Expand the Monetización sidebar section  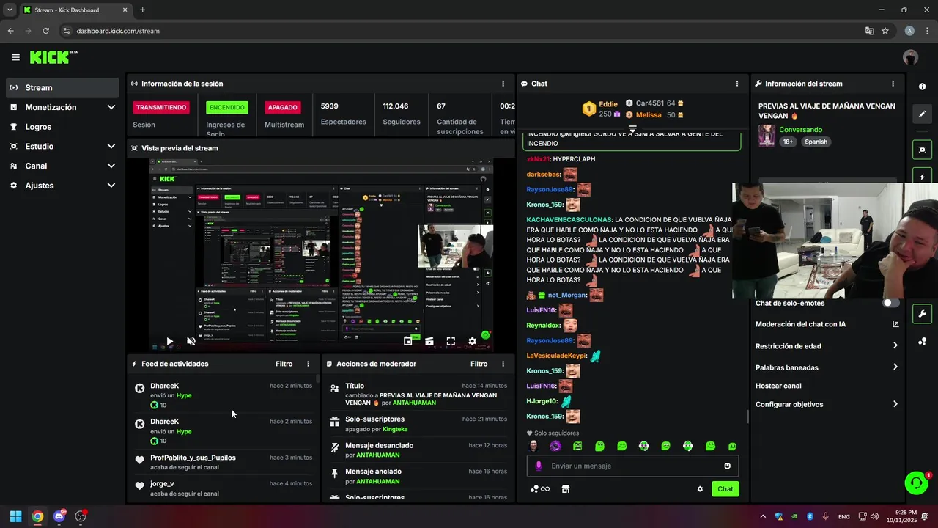[111, 107]
